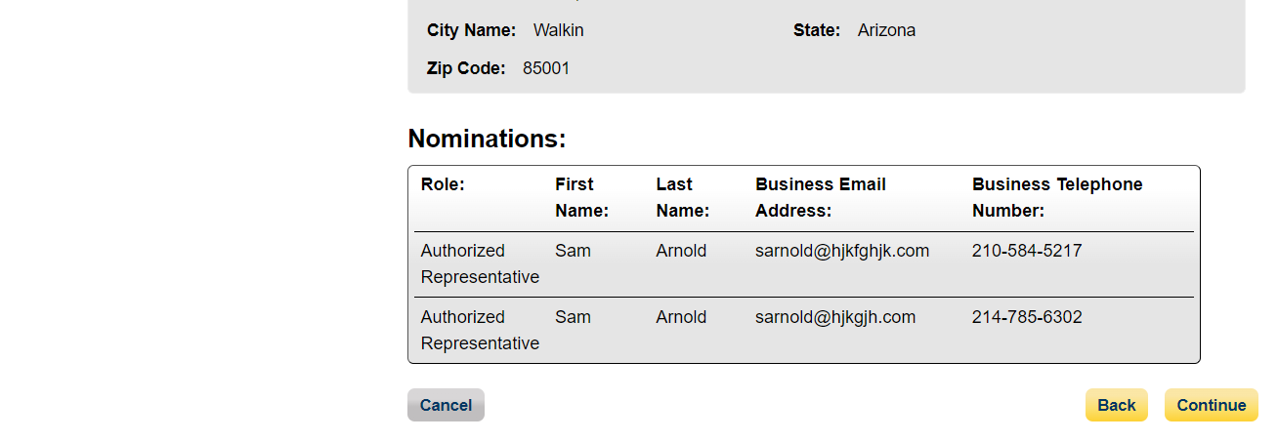Click the First Name column header

(581, 197)
